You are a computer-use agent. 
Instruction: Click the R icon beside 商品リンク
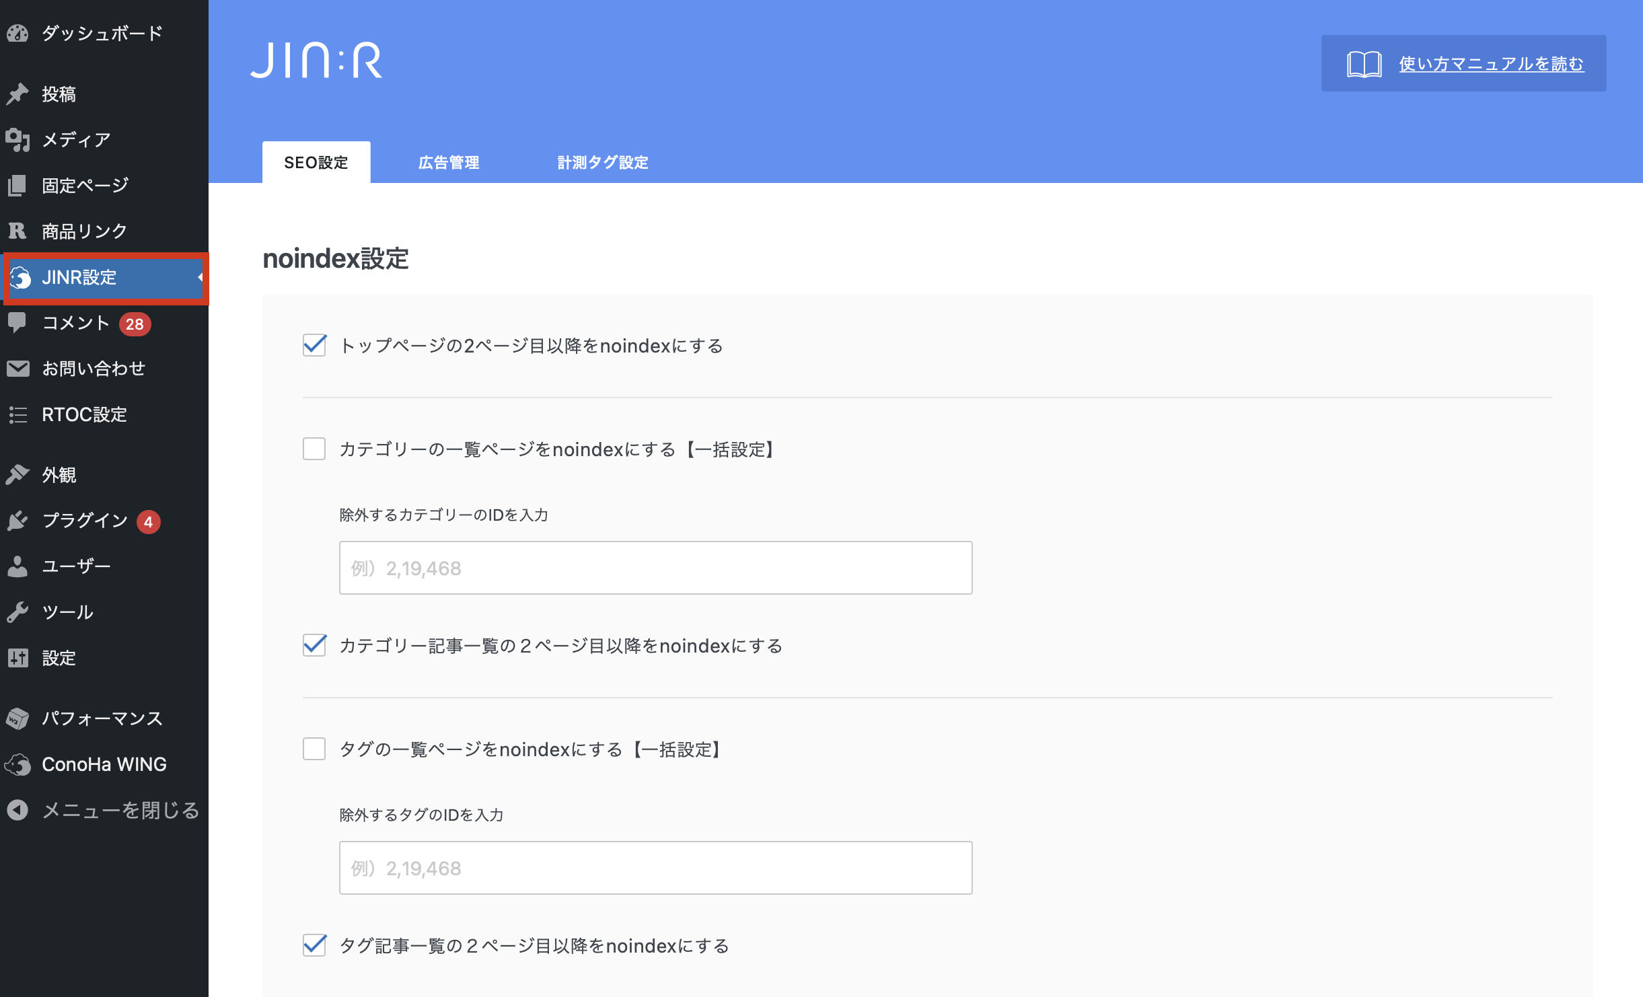coord(17,231)
